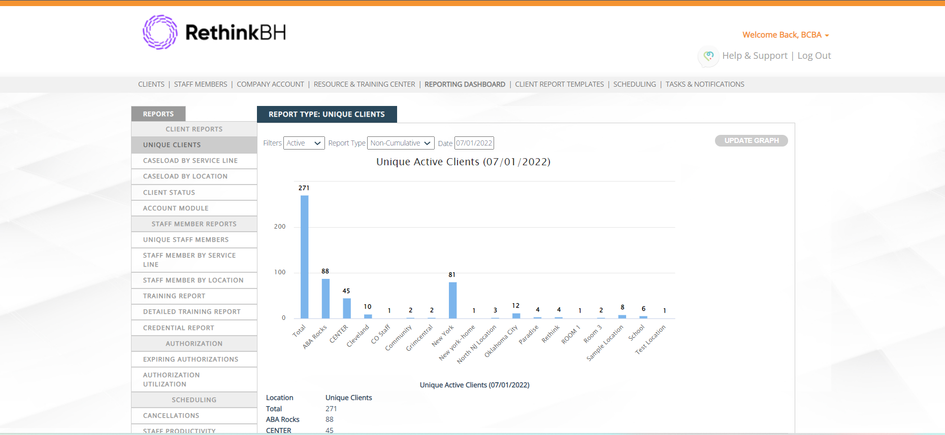The width and height of the screenshot is (945, 435).
Task: Select the Report Type: Unique Clients tab
Action: (327, 115)
